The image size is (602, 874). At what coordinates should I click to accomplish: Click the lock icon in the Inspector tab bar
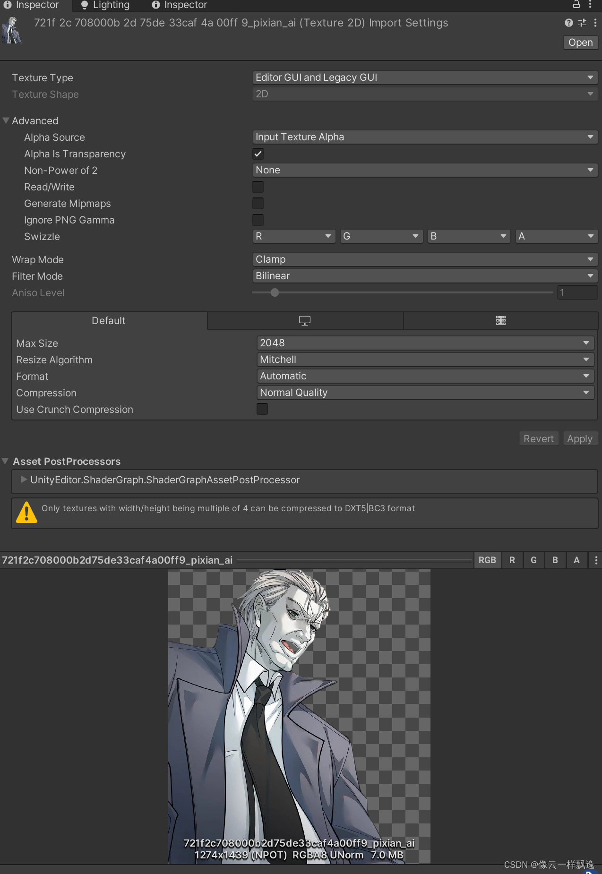[576, 5]
